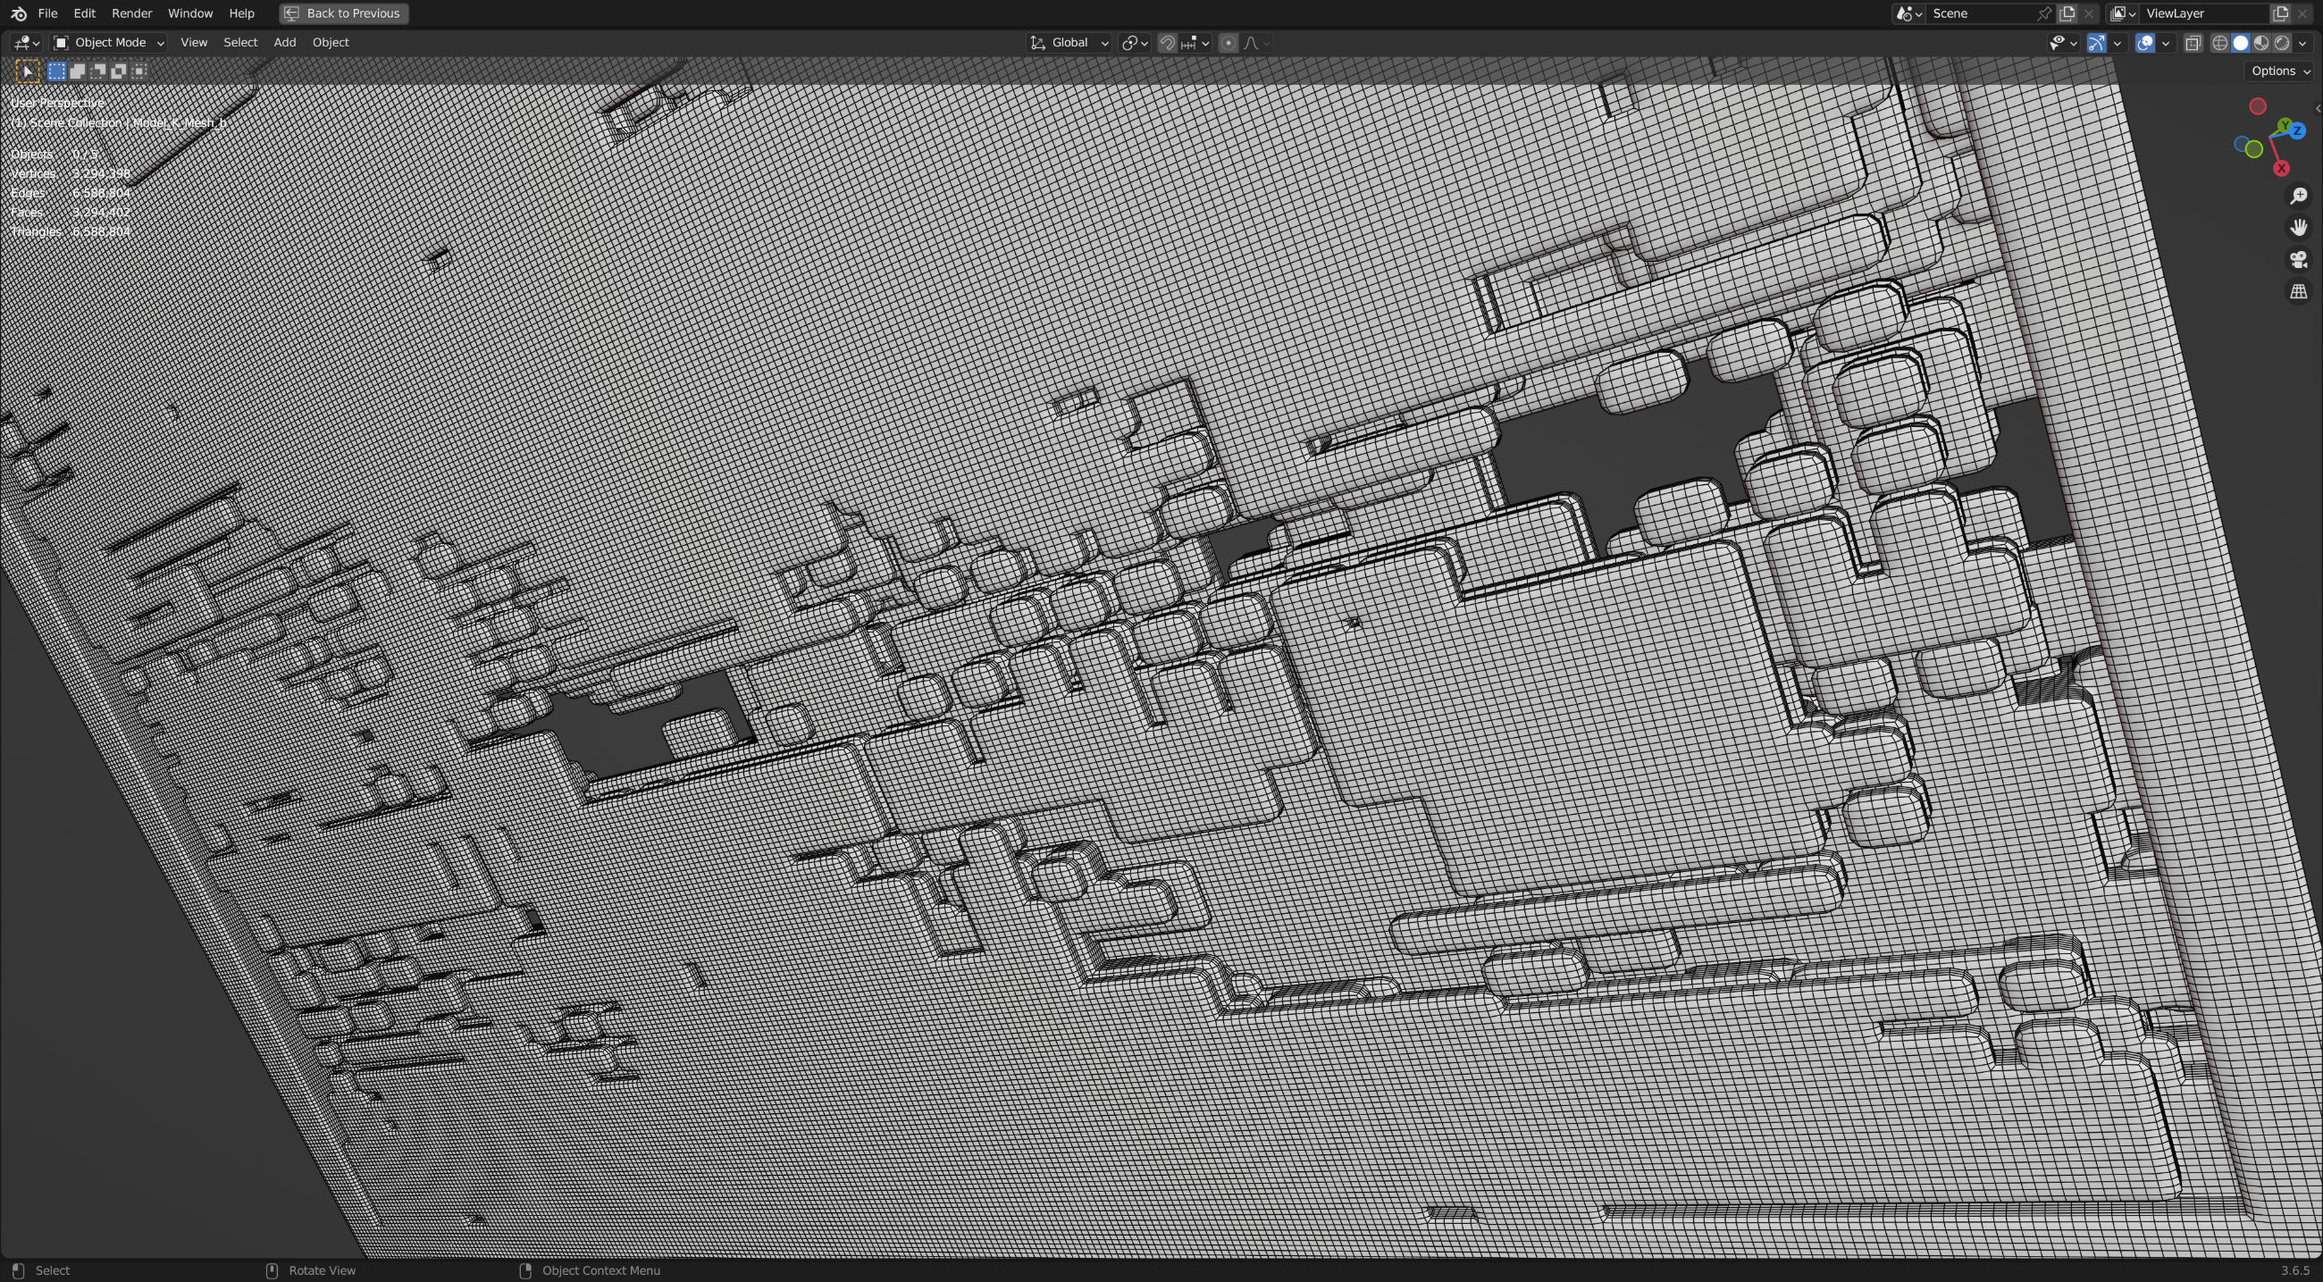Switch to Solid shading
The width and height of the screenshot is (2323, 1282).
tap(2241, 42)
